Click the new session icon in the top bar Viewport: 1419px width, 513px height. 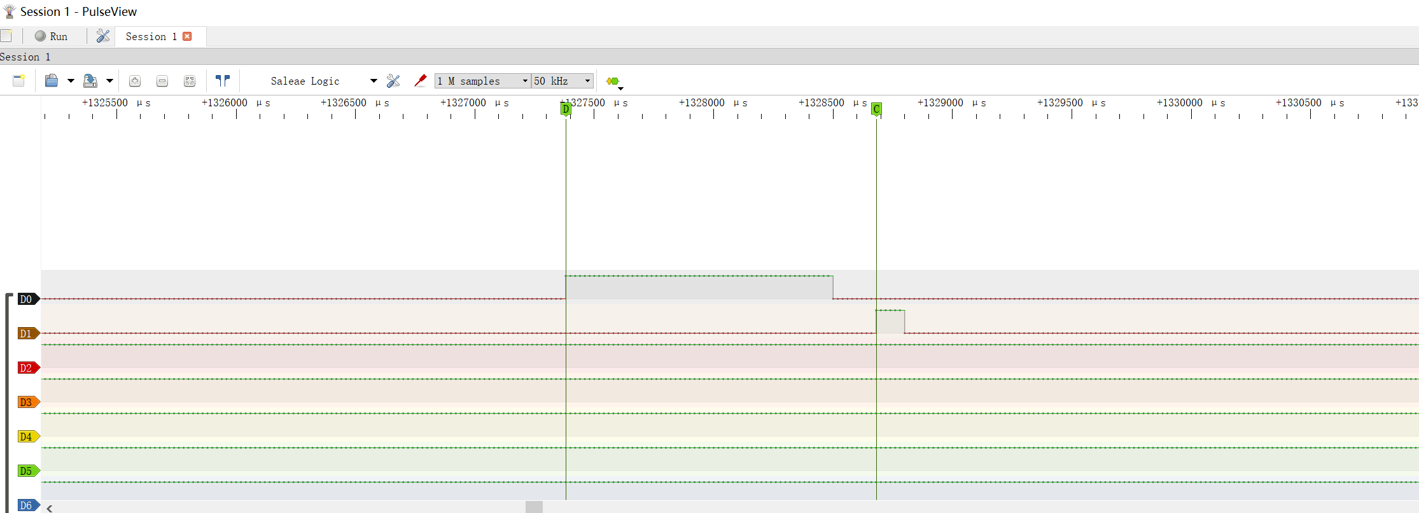[x=6, y=36]
